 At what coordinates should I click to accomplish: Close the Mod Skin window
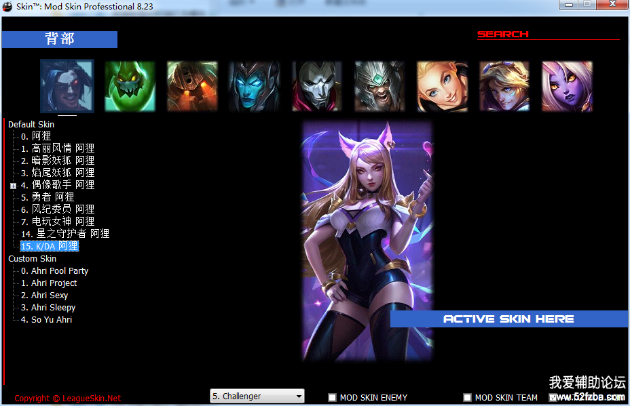click(x=612, y=5)
